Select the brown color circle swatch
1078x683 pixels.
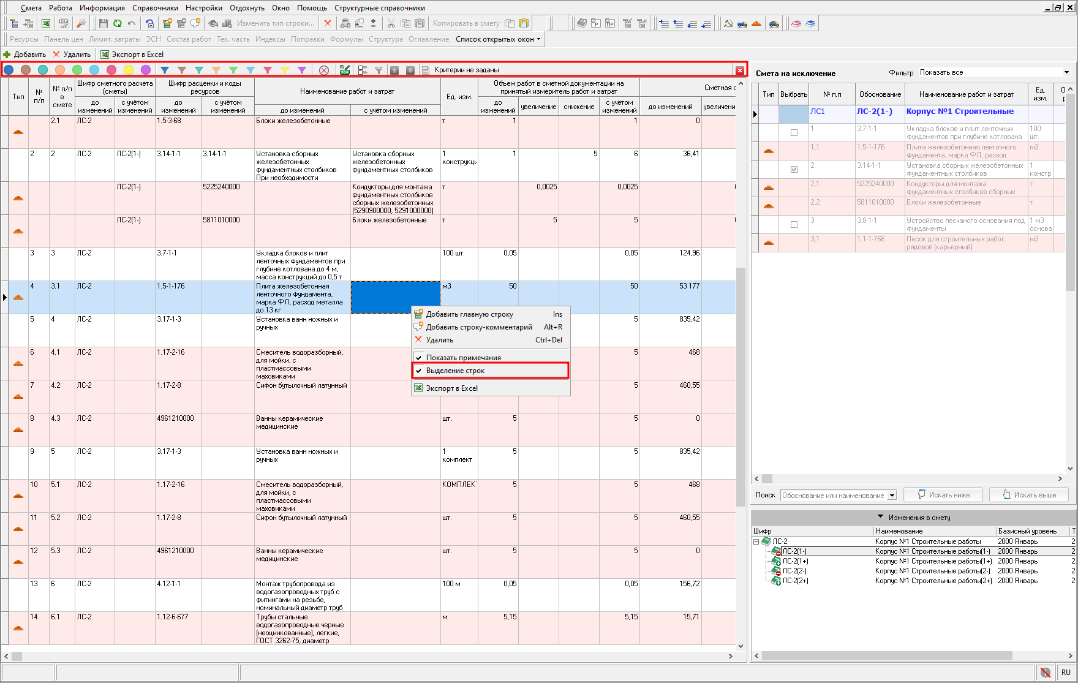[26, 70]
